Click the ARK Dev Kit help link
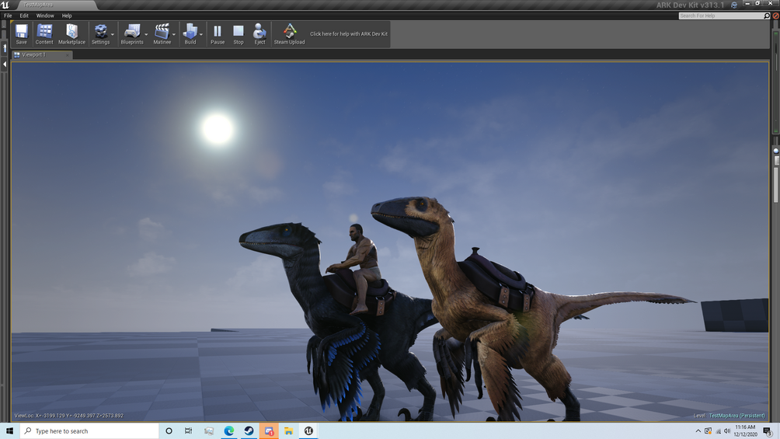Viewport: 780px width, 439px height. click(349, 34)
